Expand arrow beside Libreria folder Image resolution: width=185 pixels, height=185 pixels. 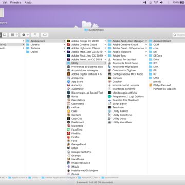[64, 45]
